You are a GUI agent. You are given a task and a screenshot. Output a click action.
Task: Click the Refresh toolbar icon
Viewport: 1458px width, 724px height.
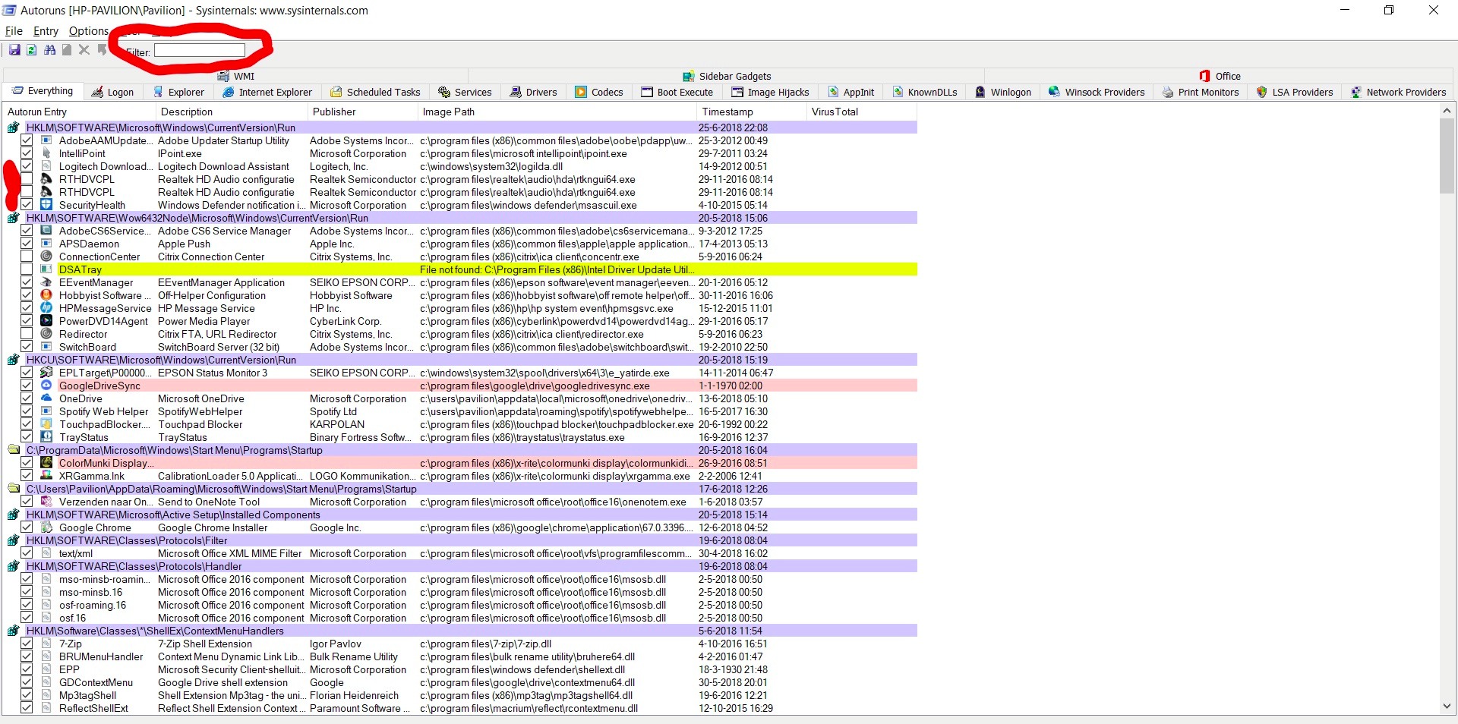(32, 50)
